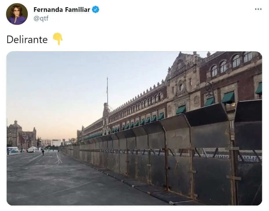
Task: Open the attached photo of the palace
Action: [134, 128]
